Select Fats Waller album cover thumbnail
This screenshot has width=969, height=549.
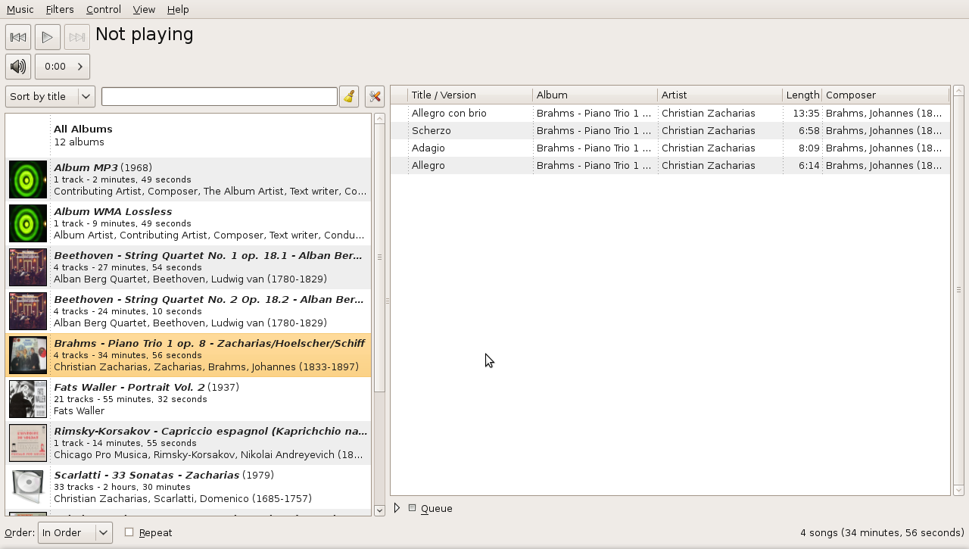coord(28,399)
